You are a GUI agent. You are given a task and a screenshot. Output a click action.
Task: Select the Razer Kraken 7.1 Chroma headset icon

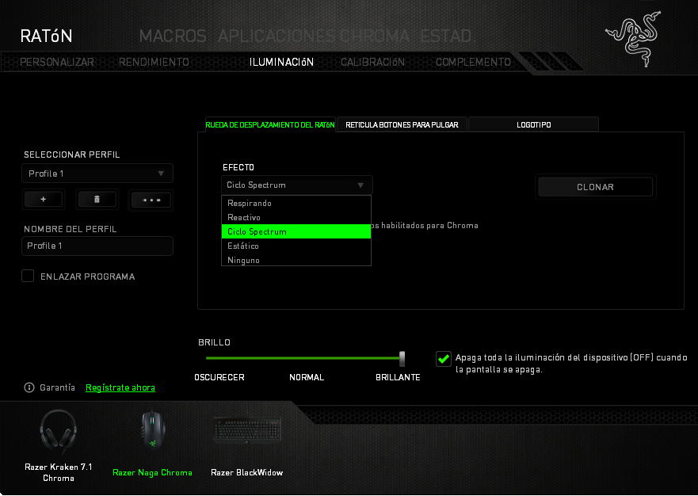point(59,432)
